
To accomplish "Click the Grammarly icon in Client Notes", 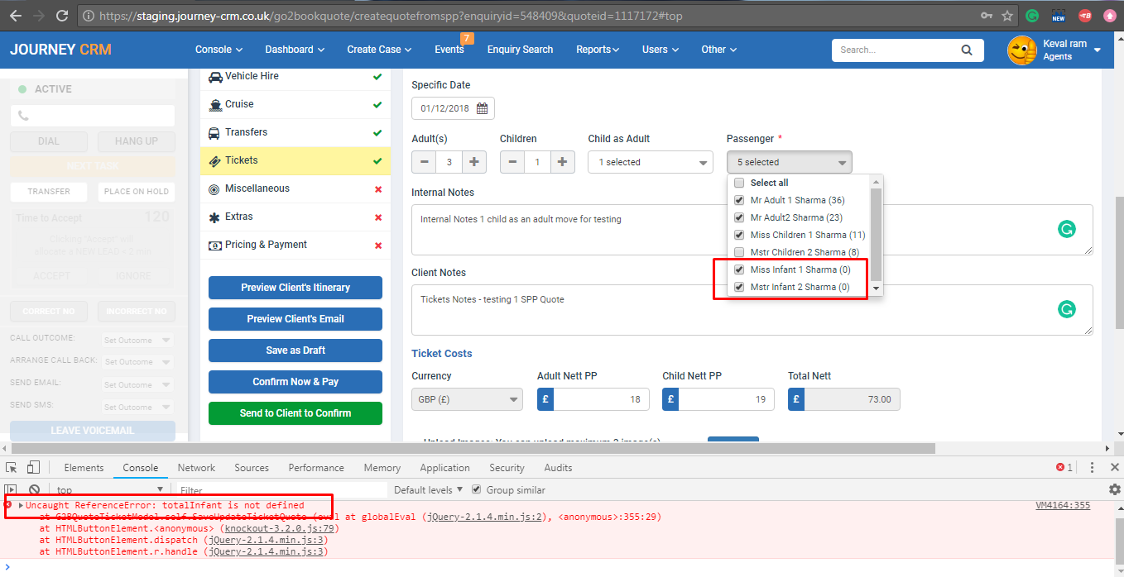I will point(1067,309).
